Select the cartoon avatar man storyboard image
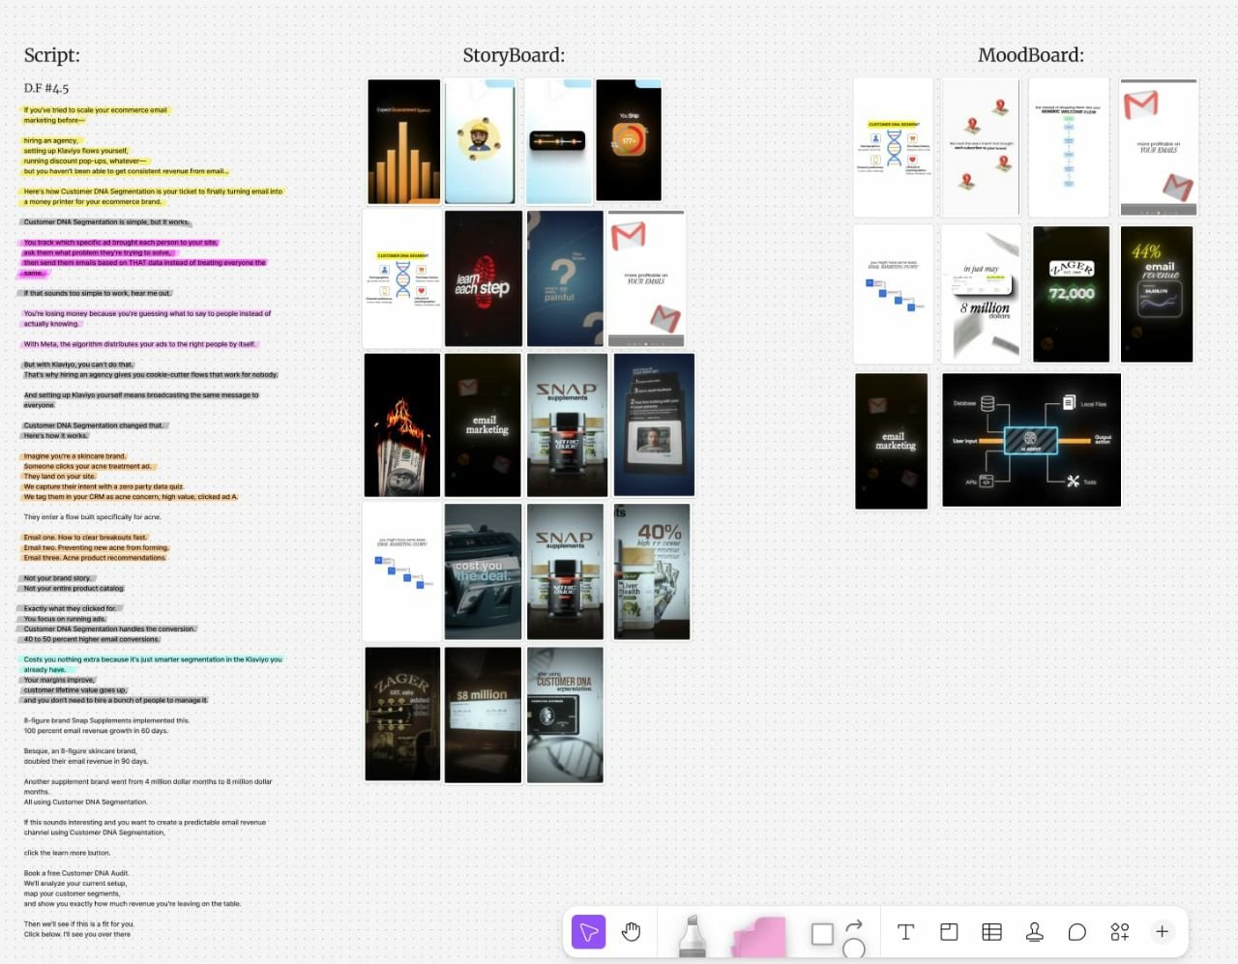Viewport: 1238px width, 964px height. [480, 142]
